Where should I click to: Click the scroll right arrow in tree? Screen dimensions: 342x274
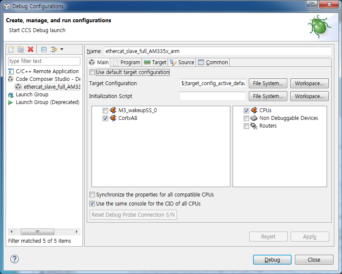[77, 232]
